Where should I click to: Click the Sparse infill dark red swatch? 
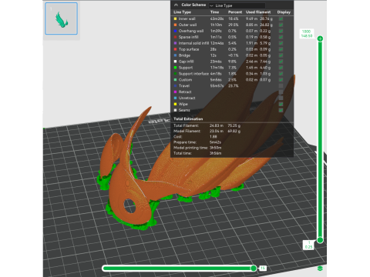point(175,37)
